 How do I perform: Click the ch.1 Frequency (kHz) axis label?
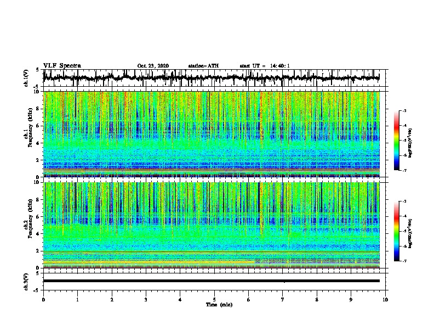click(28, 128)
